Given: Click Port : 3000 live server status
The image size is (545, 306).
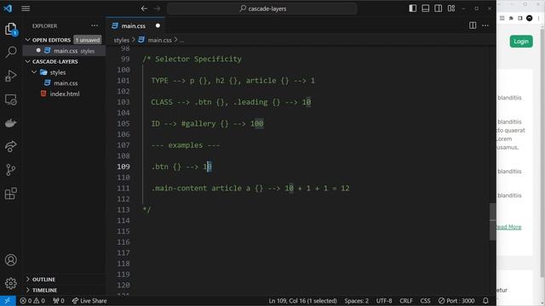Looking at the screenshot, I should 456,300.
